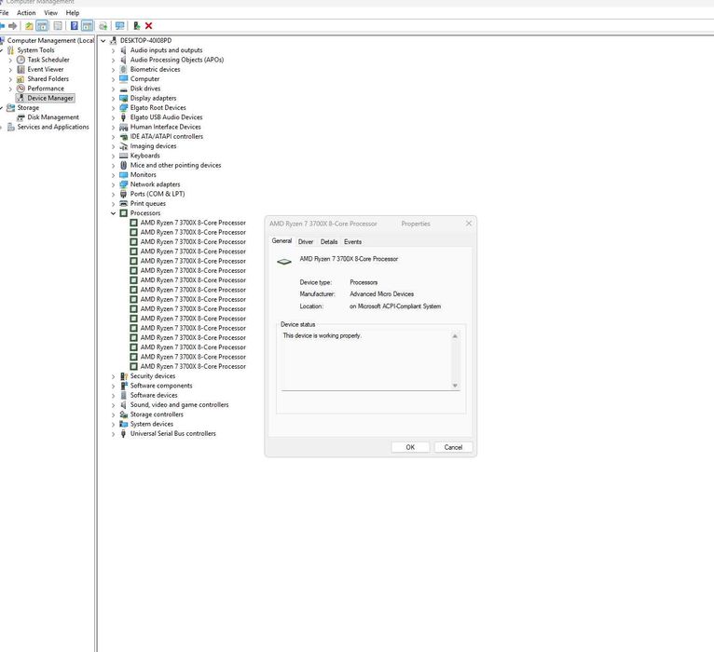
Task: Click the Network adapters icon
Action: pyautogui.click(x=123, y=184)
